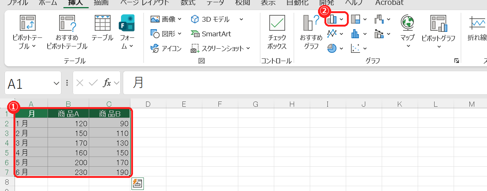This screenshot has height=191, width=487.
Task: Click the pie chart icon
Action: (x=332, y=48)
